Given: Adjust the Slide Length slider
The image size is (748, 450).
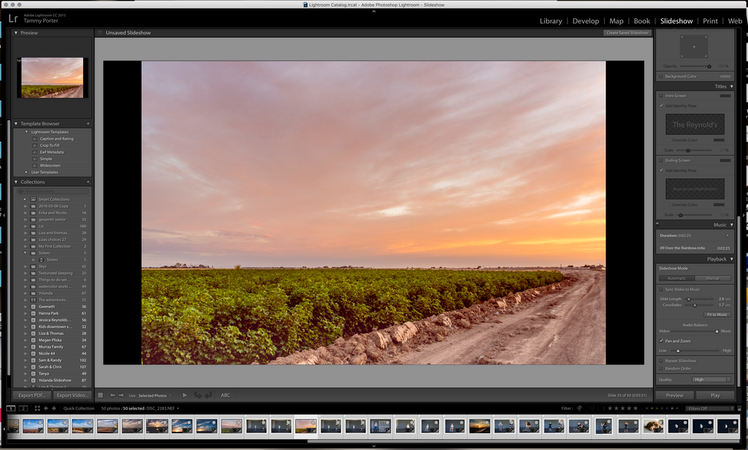Looking at the screenshot, I should tap(689, 299).
